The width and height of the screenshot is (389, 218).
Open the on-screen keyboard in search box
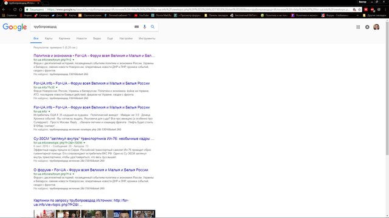pyautogui.click(x=136, y=27)
